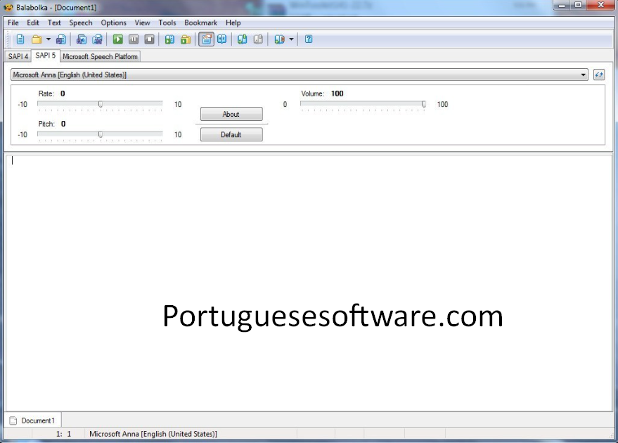
Task: Open the Speech menu
Action: [x=81, y=23]
